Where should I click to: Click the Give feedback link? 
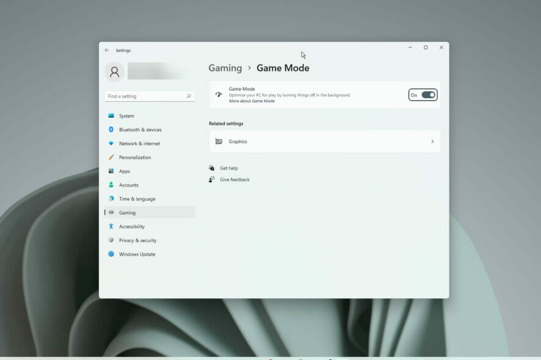pyautogui.click(x=234, y=179)
